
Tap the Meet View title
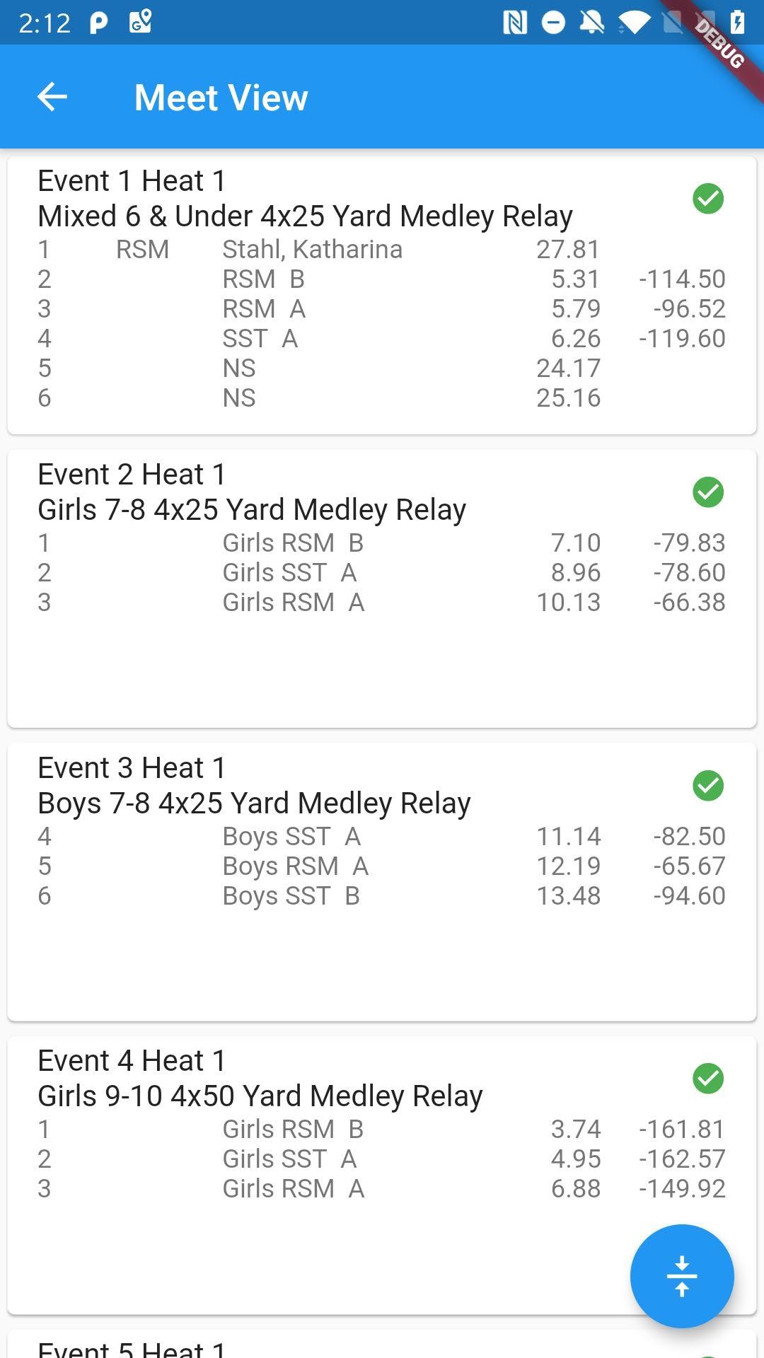pos(221,97)
